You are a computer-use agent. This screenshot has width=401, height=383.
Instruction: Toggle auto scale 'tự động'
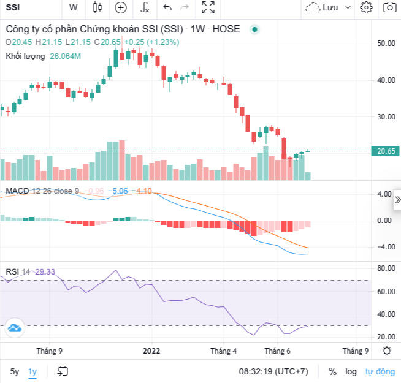click(380, 371)
